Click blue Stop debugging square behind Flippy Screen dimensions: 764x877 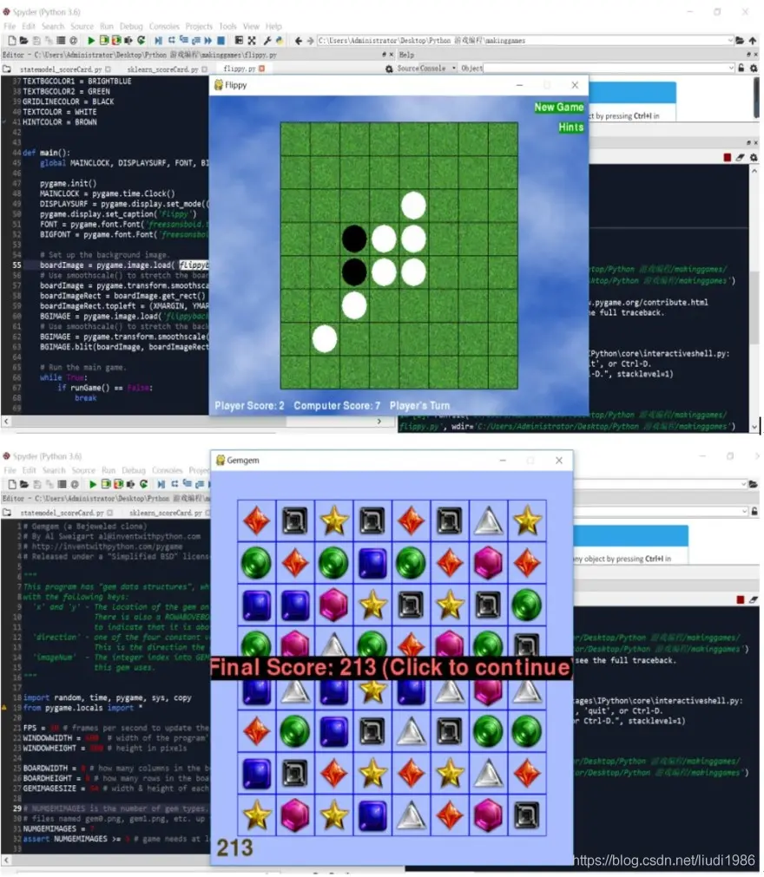(221, 40)
